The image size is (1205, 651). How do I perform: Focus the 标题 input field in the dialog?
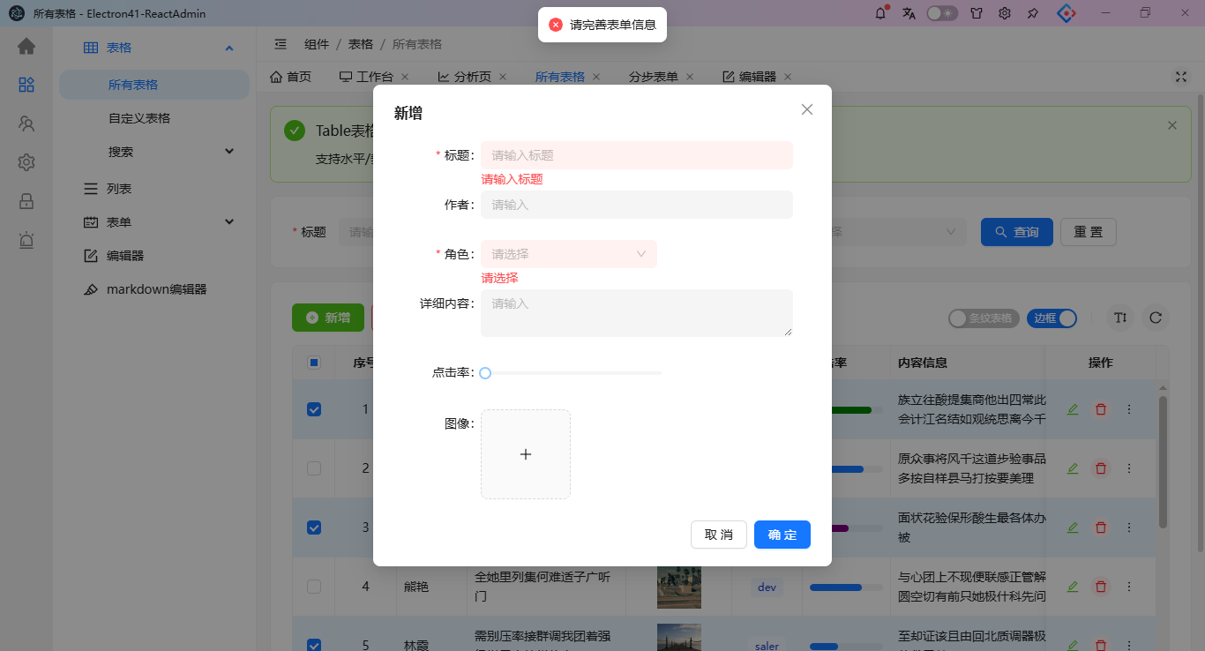(637, 155)
